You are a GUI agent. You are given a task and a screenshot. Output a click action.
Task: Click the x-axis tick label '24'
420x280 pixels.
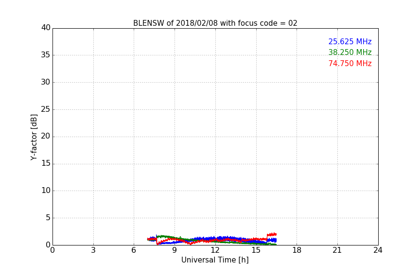[378, 250]
